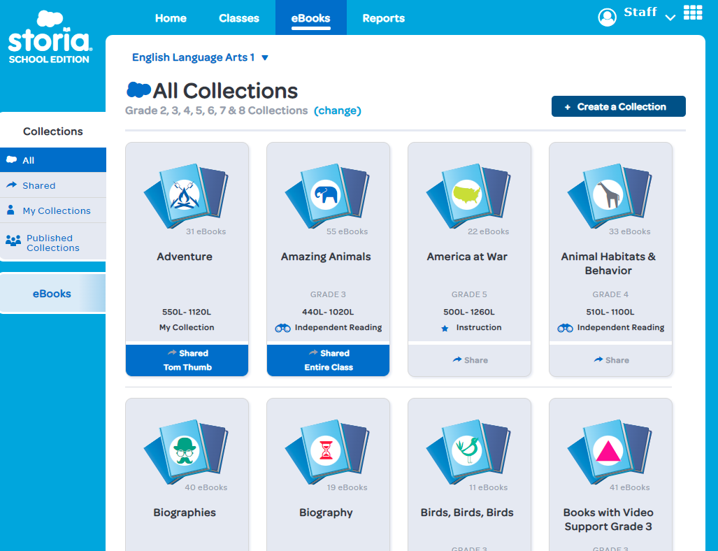Click Shared Tom Thumb button on Adventure
The width and height of the screenshot is (718, 551).
point(187,360)
